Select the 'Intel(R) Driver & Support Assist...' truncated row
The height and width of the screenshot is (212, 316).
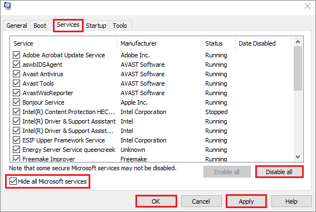point(68,131)
